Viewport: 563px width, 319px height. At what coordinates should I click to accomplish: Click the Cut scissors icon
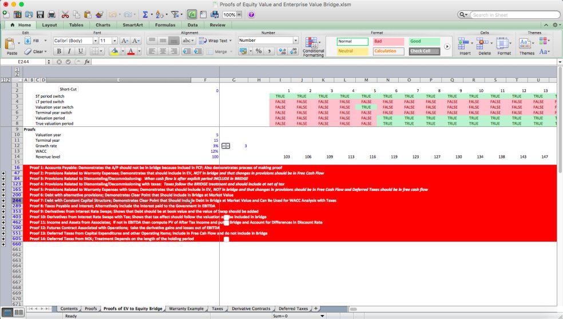click(65, 14)
